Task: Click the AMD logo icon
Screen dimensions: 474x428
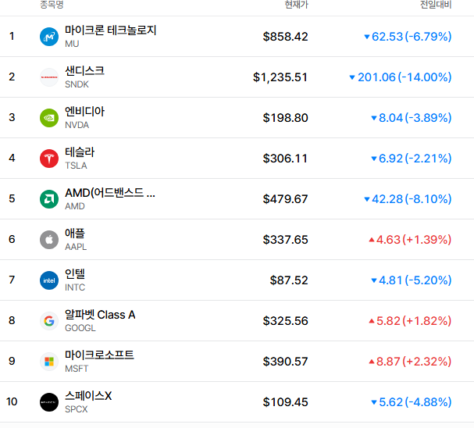Action: coord(49,199)
